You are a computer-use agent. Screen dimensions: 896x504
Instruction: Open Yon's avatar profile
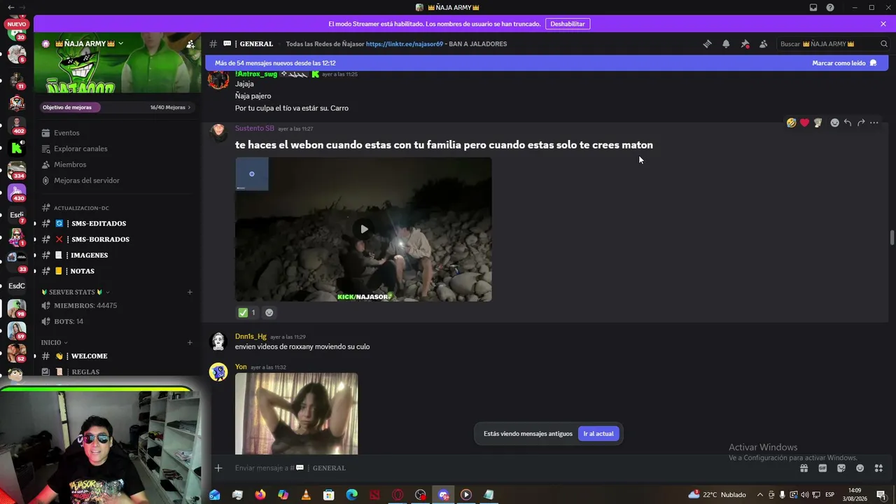(x=218, y=372)
